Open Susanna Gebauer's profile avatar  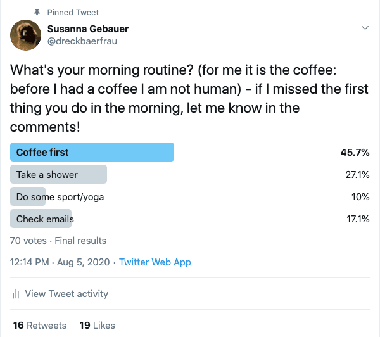click(26, 35)
